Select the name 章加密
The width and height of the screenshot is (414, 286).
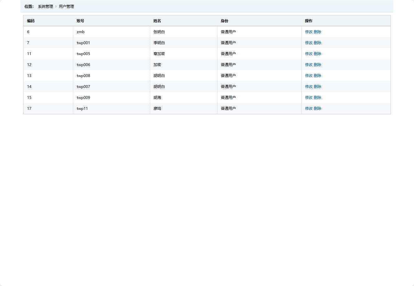coord(159,54)
